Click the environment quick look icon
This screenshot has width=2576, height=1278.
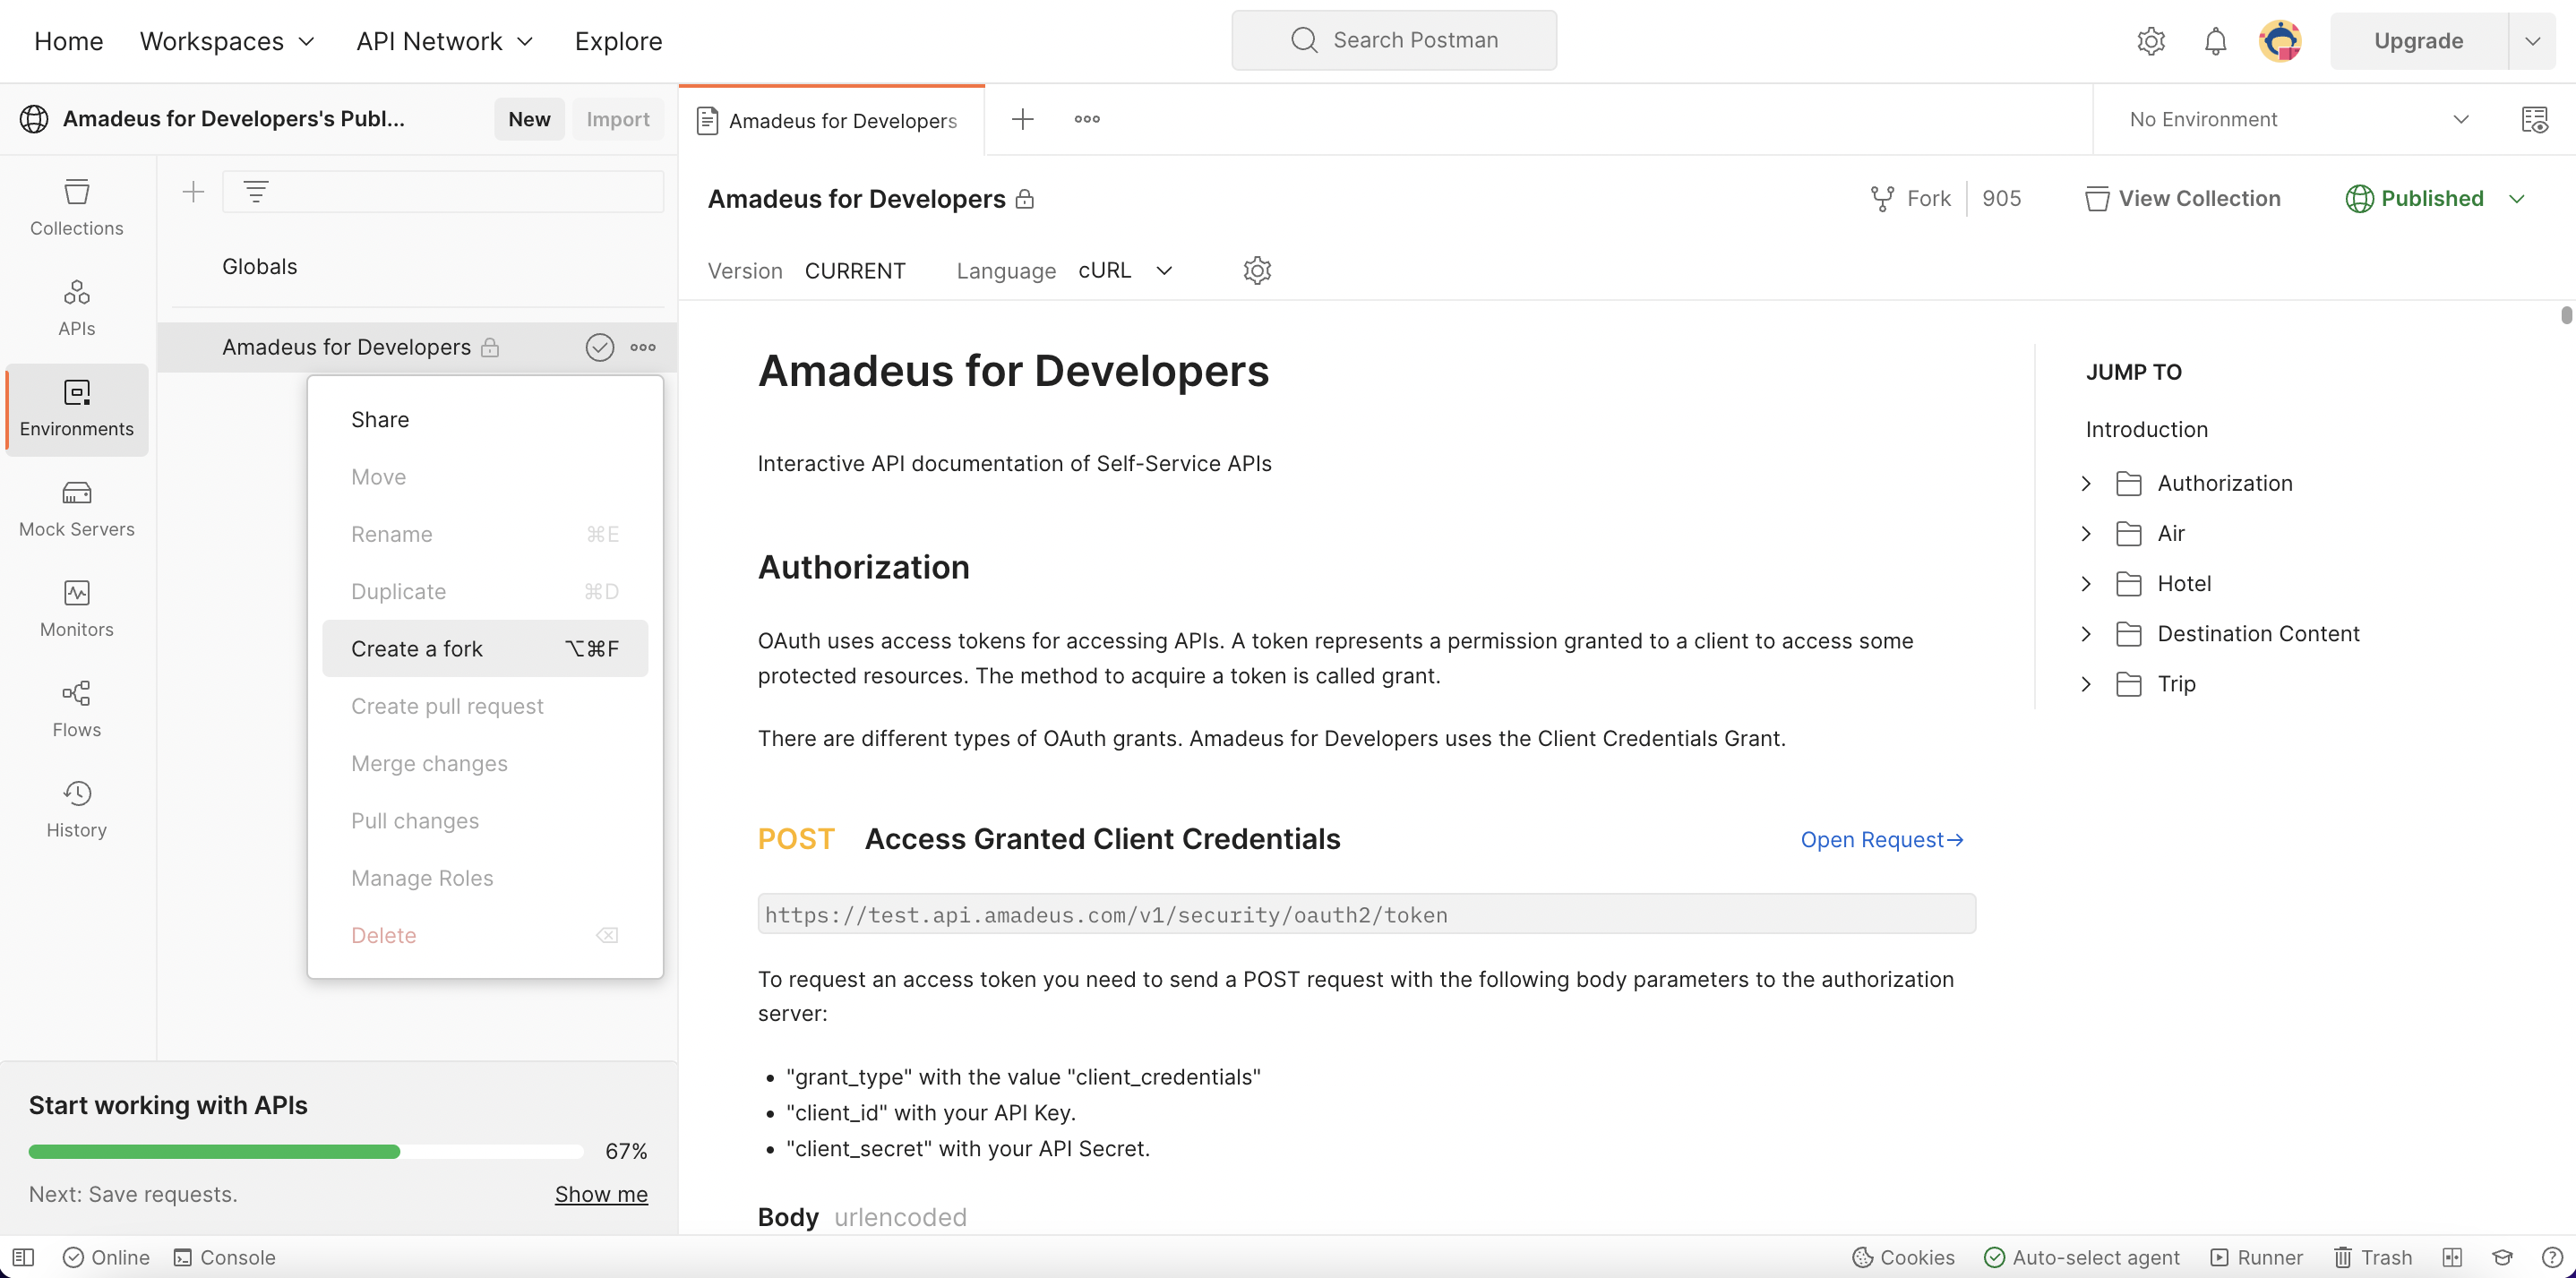click(x=2535, y=119)
